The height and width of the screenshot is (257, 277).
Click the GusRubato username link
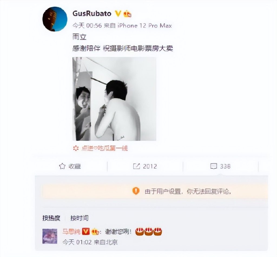point(92,14)
